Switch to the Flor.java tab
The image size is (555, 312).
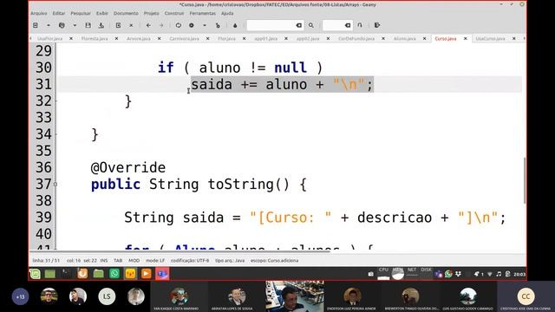(226, 38)
